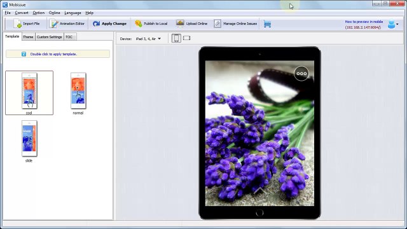The image size is (407, 229).
Task: Click the Mobissue app icon in title bar
Action: tap(5, 4)
